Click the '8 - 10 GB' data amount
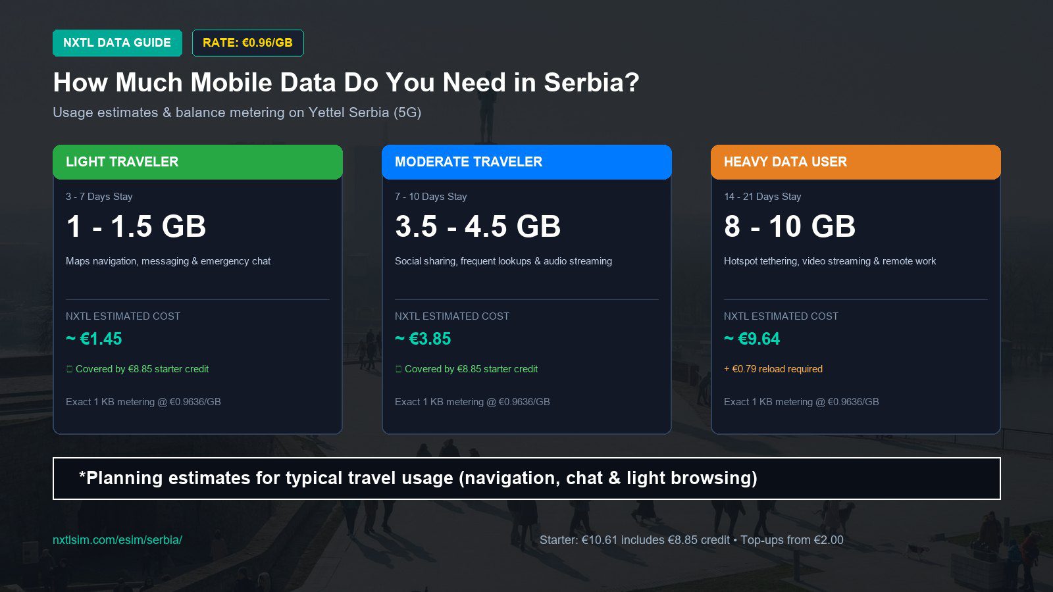The height and width of the screenshot is (592, 1053). (x=790, y=226)
